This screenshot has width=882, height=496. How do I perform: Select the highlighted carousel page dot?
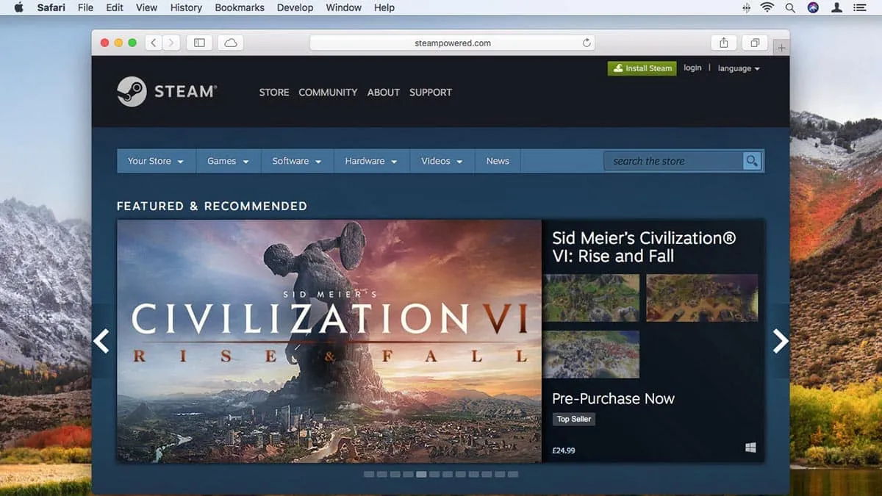pos(421,475)
